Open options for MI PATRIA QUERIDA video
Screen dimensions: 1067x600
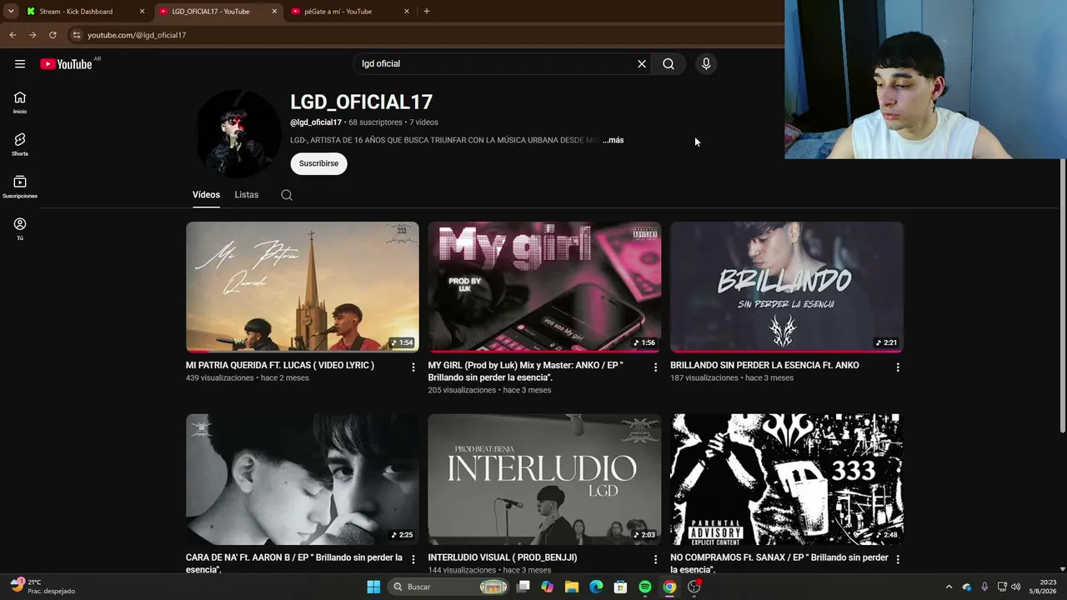coord(413,367)
